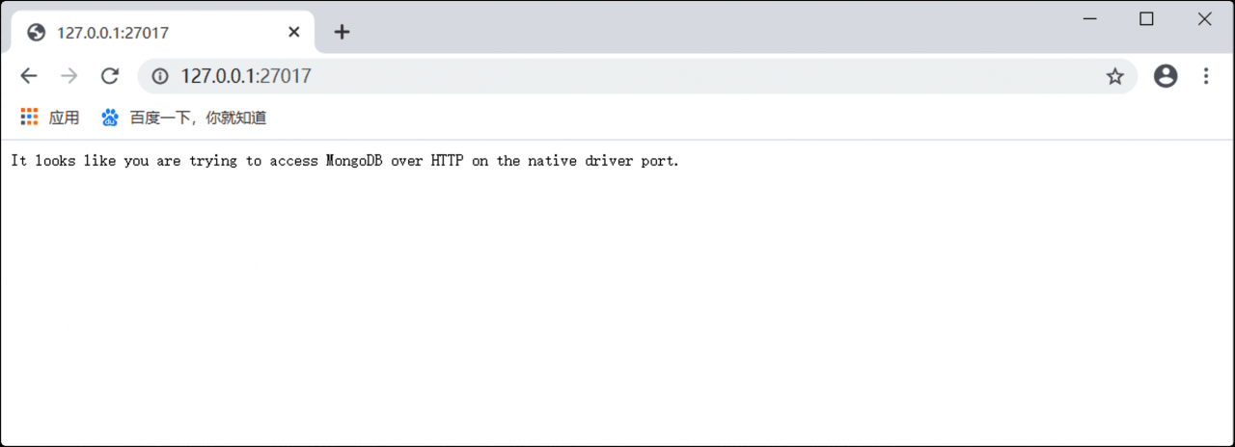View site information icon in address bar
The image size is (1235, 447).
(160, 76)
